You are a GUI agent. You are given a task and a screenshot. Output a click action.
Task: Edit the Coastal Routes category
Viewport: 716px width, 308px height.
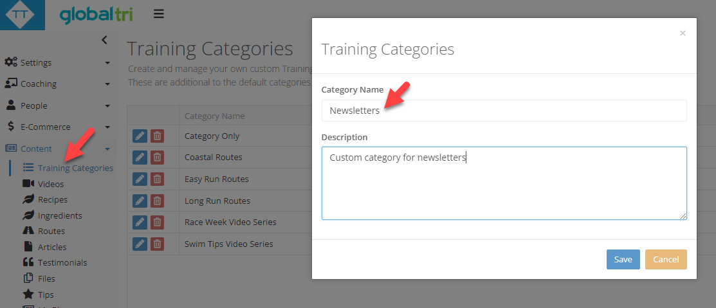140,158
